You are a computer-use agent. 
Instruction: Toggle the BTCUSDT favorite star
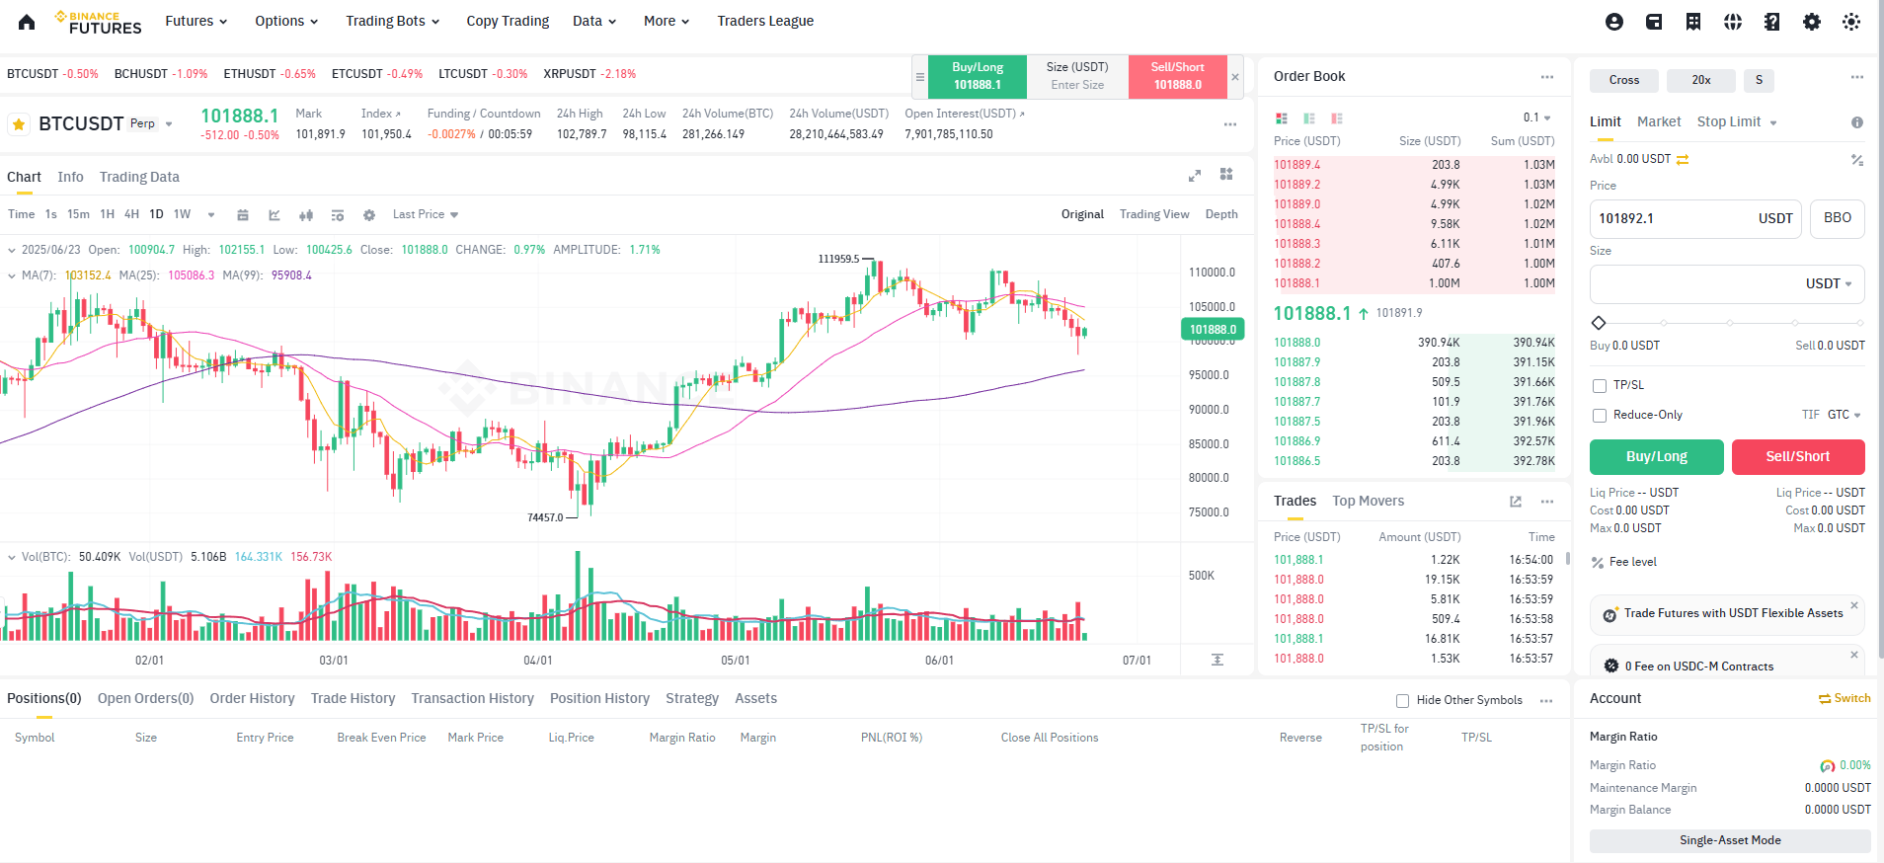tap(19, 124)
